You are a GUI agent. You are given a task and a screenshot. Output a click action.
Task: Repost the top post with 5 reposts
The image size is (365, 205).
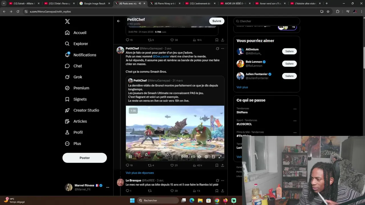coord(151,40)
